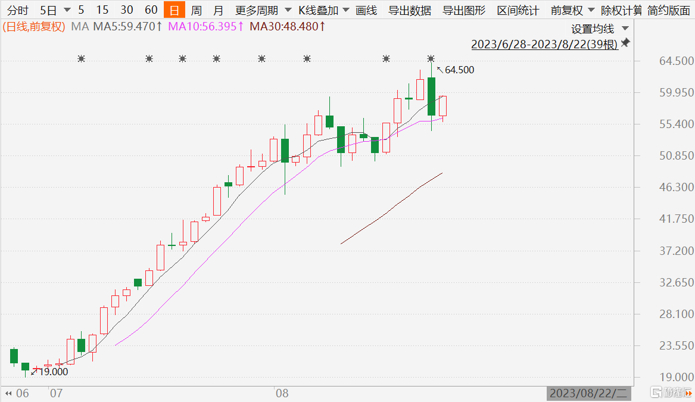
Task: Open the date range 2023/6/28-2023/8/22 link
Action: tap(544, 44)
